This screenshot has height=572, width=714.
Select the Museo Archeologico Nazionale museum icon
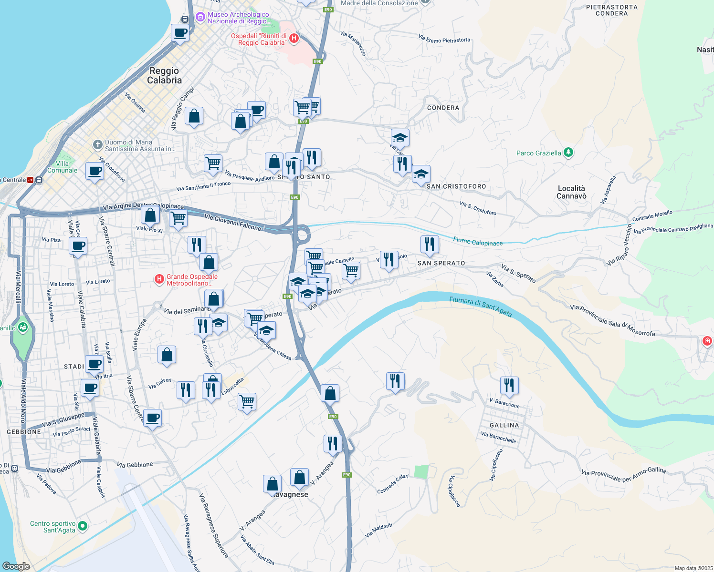point(200,17)
